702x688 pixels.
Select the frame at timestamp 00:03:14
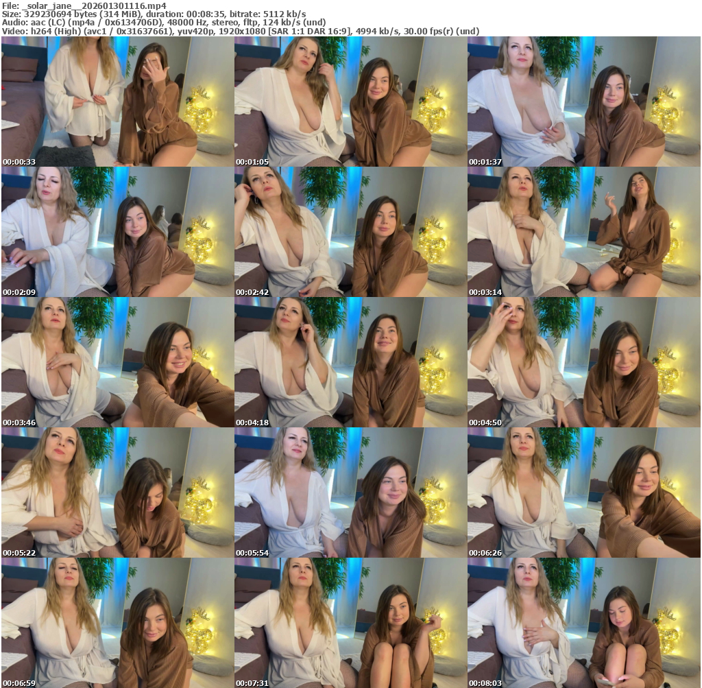(x=584, y=232)
